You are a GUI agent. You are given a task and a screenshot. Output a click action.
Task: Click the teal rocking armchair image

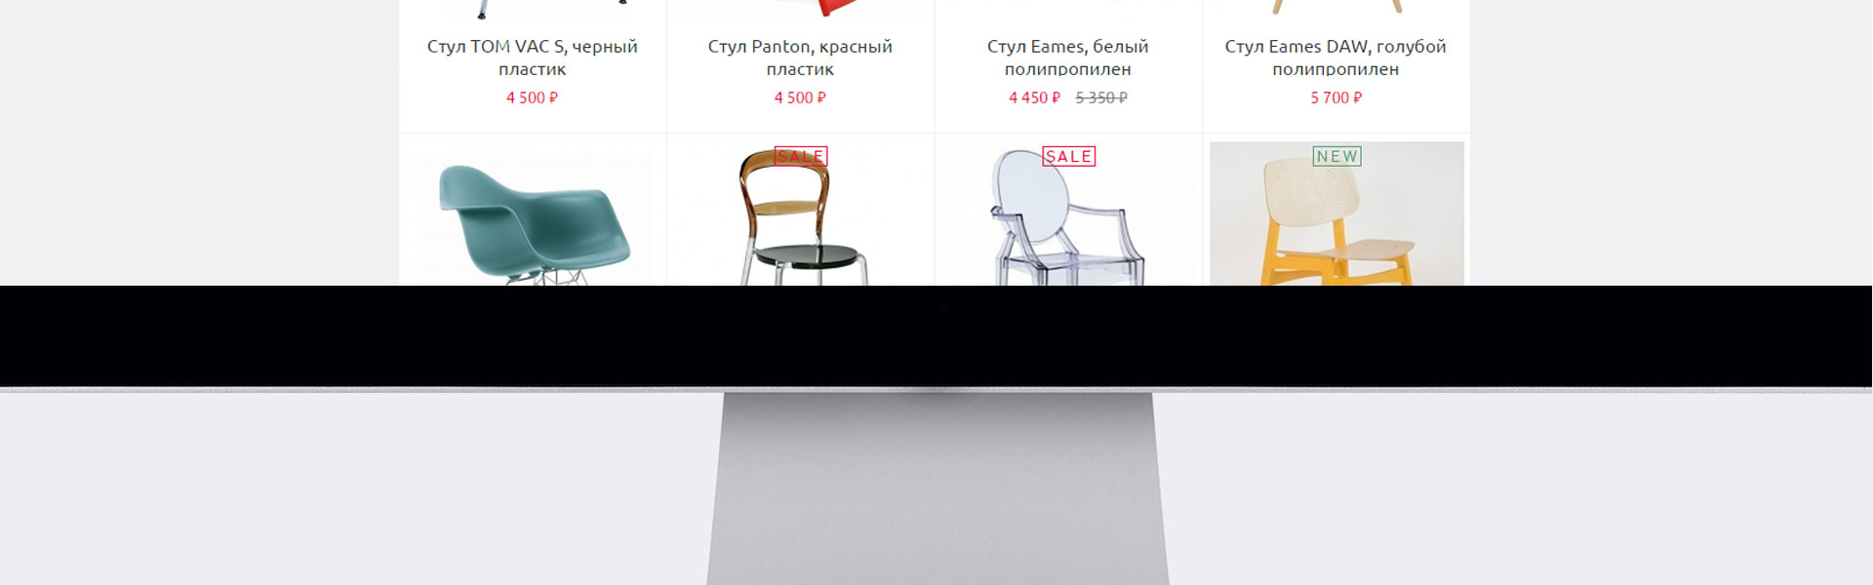coord(534,219)
